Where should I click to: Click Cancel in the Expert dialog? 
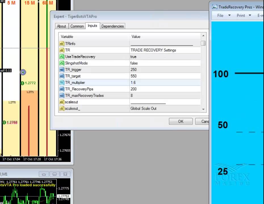pyautogui.click(x=202, y=121)
